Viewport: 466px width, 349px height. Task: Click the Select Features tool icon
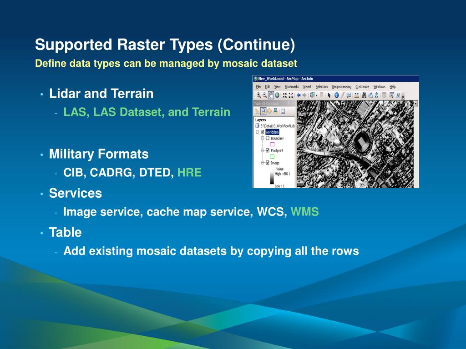coord(312,95)
